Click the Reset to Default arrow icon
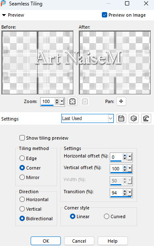Viewport: 154px width, 246px height. [146, 118]
